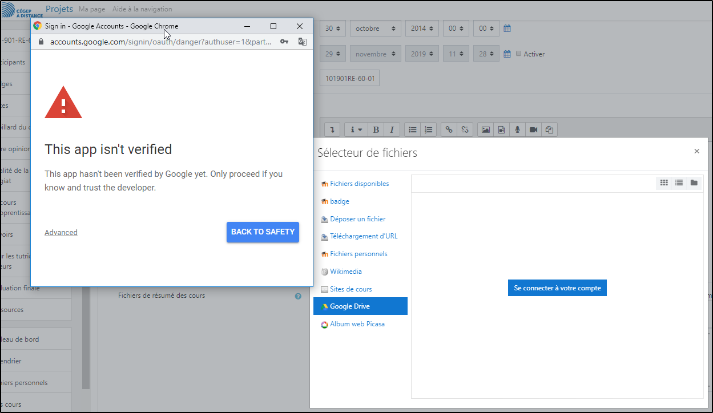Click Se connecter à votre compte button
713x413 pixels.
click(x=557, y=288)
